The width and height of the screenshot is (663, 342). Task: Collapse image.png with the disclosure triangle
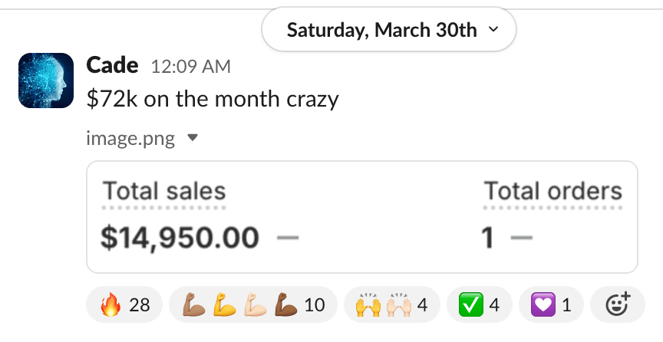[193, 138]
